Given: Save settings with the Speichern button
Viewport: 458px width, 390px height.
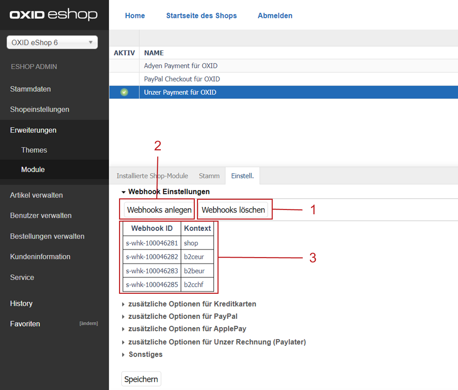Looking at the screenshot, I should click(x=141, y=379).
